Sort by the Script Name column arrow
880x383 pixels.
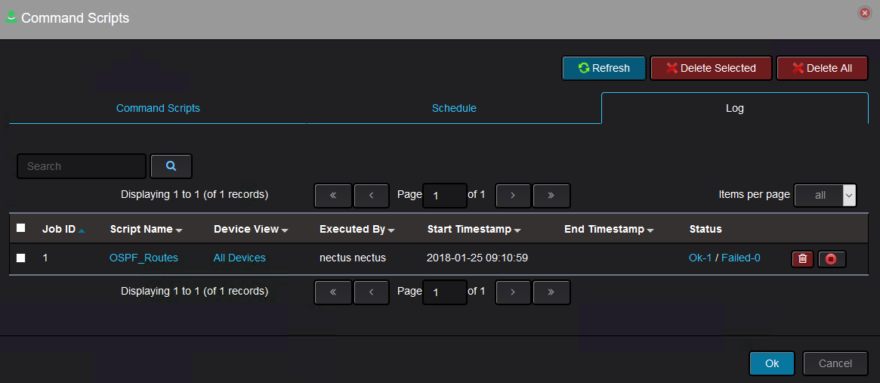pyautogui.click(x=179, y=230)
